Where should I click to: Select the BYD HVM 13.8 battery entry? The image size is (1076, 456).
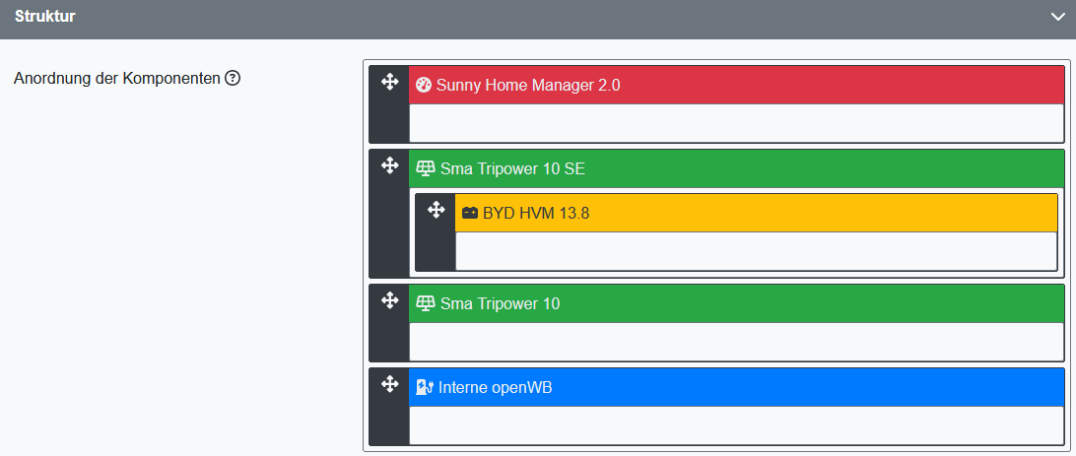[536, 213]
